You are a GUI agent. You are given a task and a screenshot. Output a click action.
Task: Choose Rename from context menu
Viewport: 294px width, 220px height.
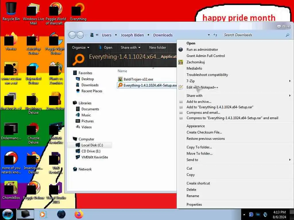point(193,196)
